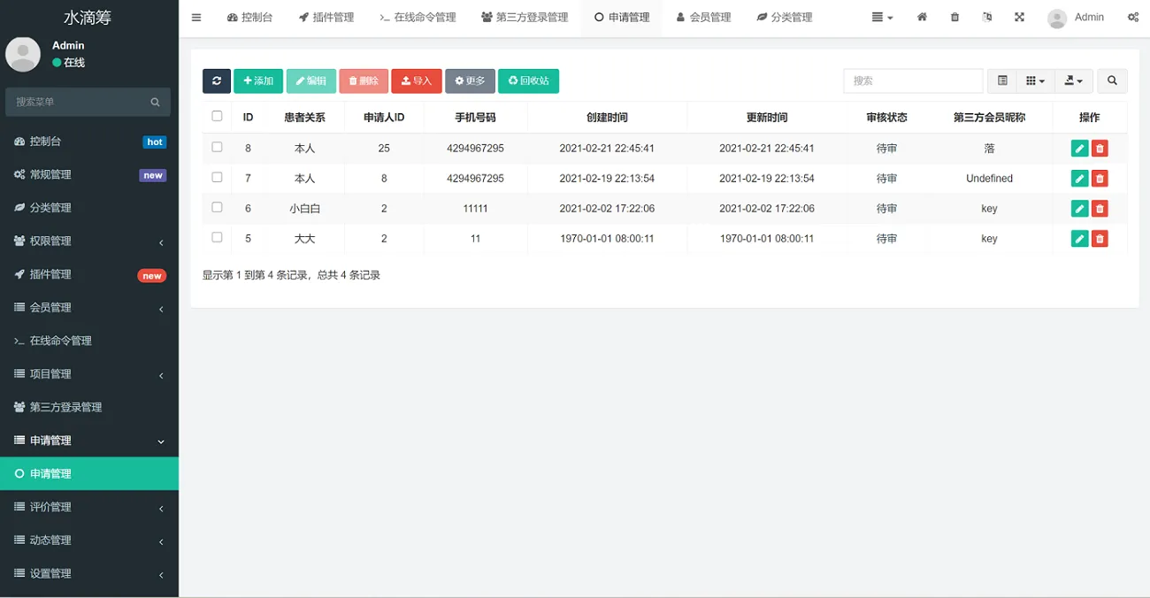This screenshot has width=1150, height=598.
Task: Click red delete icon for row ID 5
Action: click(x=1100, y=239)
